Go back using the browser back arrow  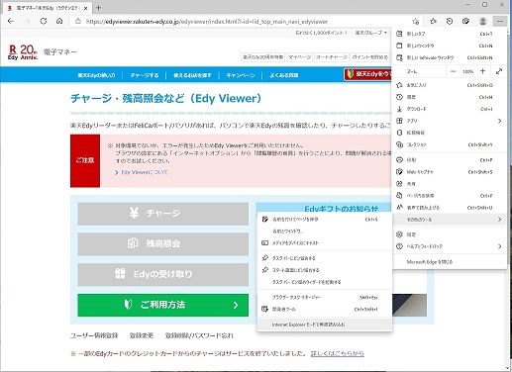11,21
